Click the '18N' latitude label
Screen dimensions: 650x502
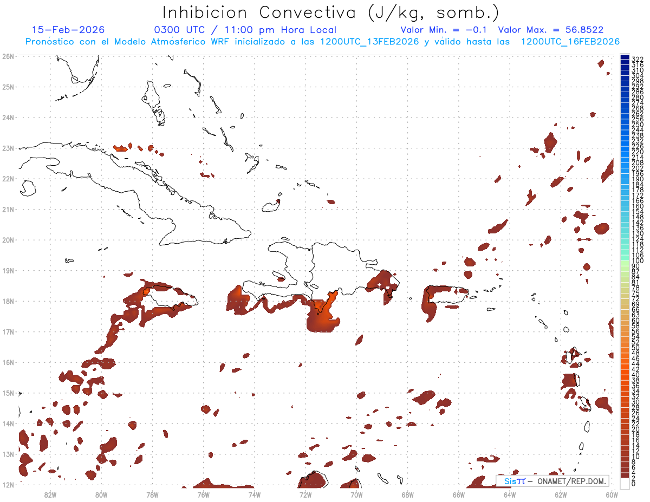[8, 301]
